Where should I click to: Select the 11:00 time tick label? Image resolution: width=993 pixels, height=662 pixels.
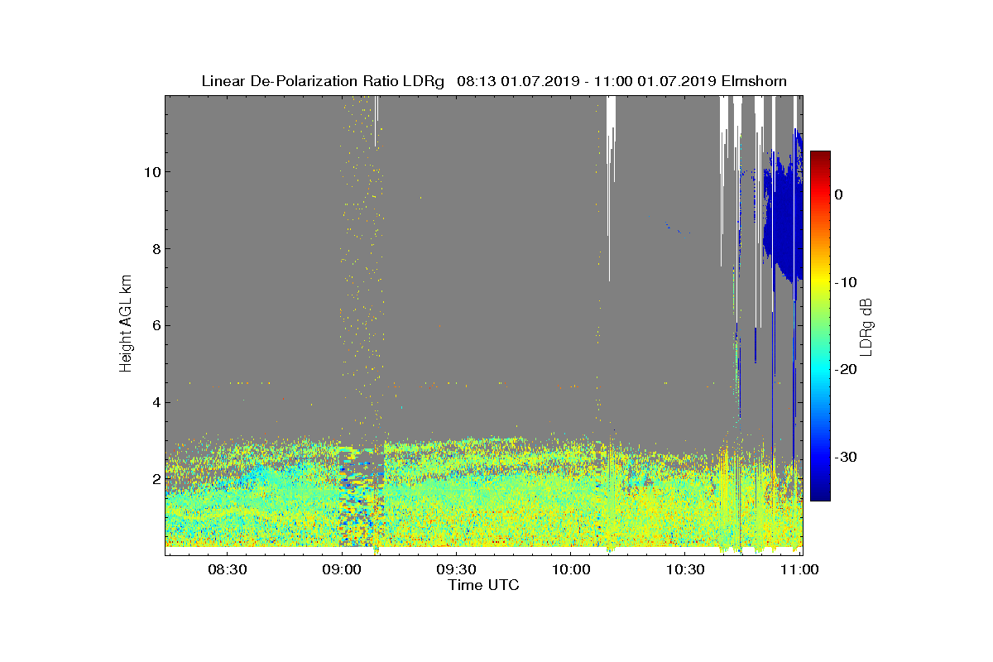coord(800,569)
